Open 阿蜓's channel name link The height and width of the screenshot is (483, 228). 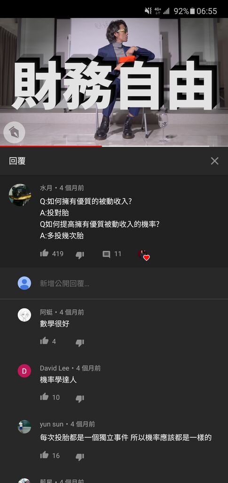tap(47, 312)
